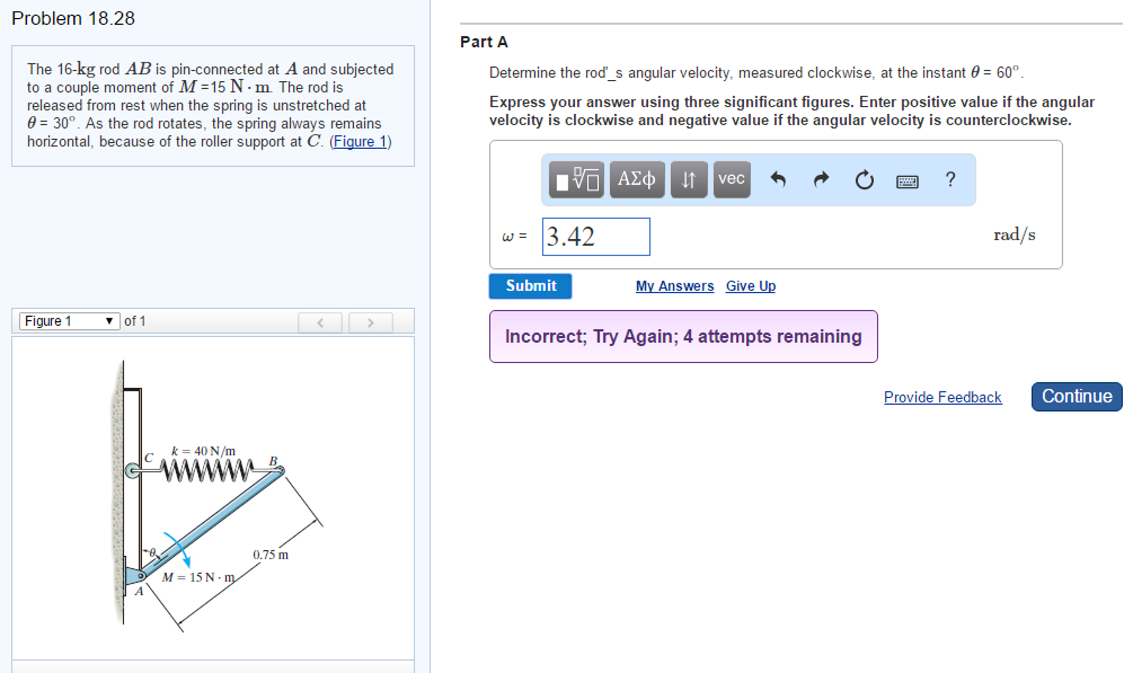Open the math templates fraction/root tool
This screenshot has height=673, width=1133.
[576, 179]
